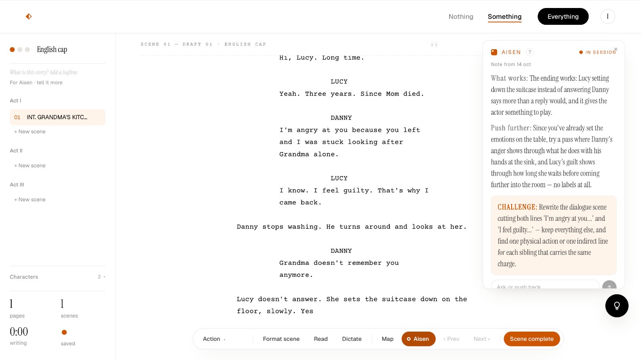Close the Aisen note panel
The height and width of the screenshot is (360, 641).
point(616,49)
